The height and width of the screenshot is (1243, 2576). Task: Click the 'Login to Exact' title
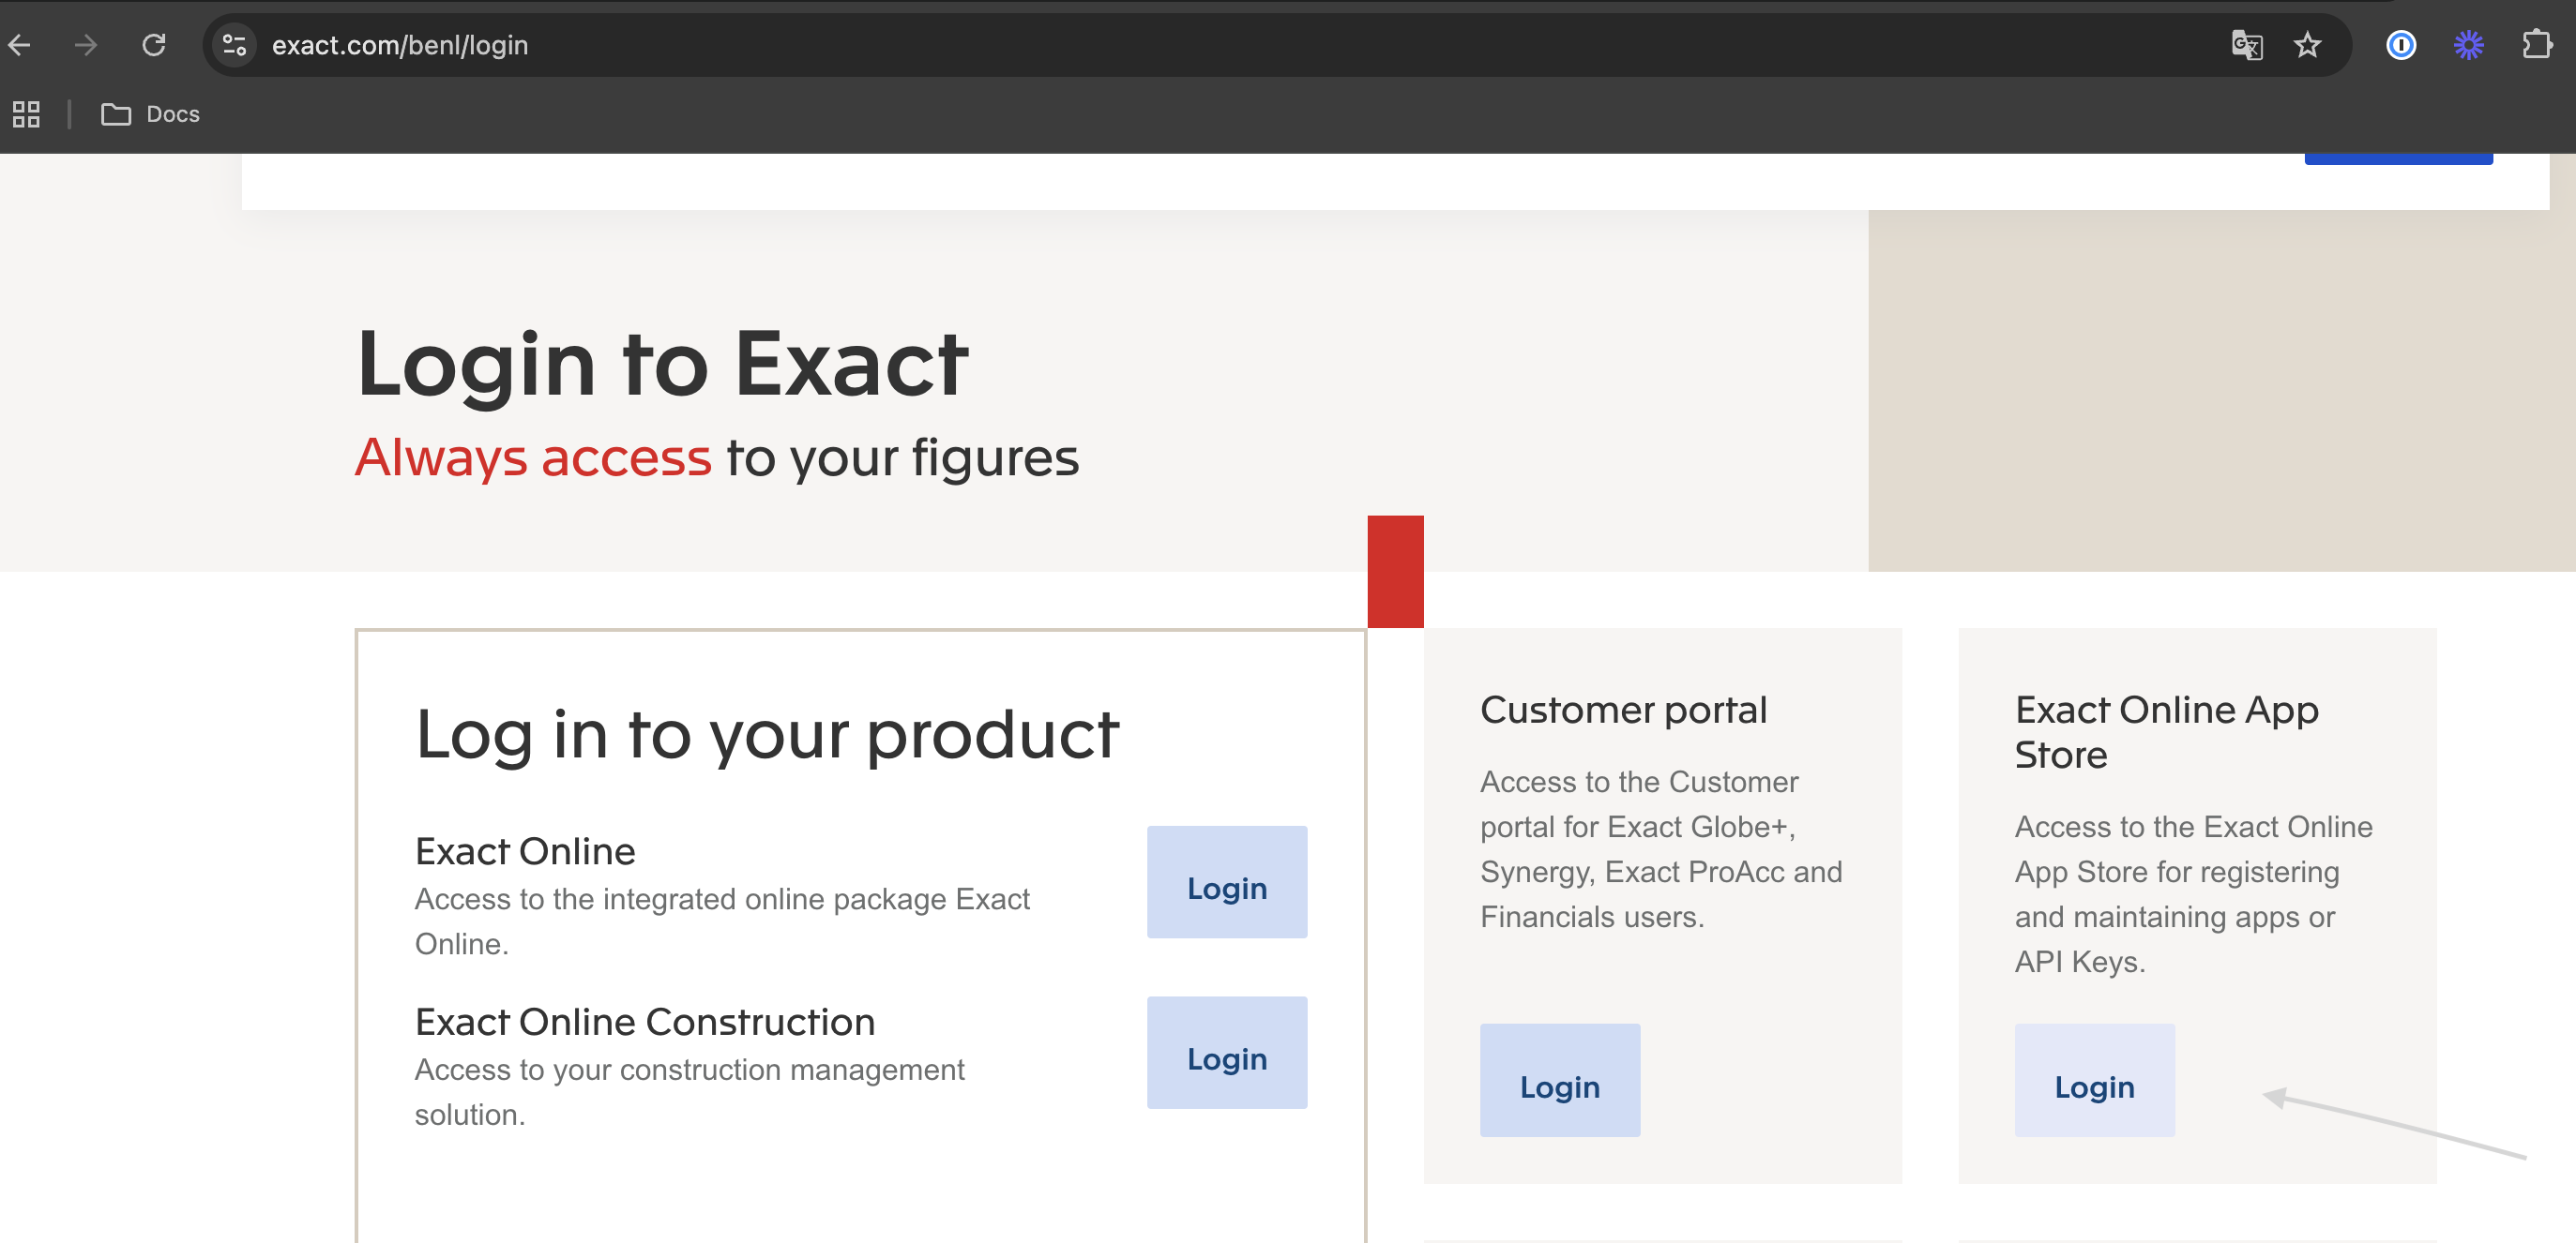click(662, 365)
